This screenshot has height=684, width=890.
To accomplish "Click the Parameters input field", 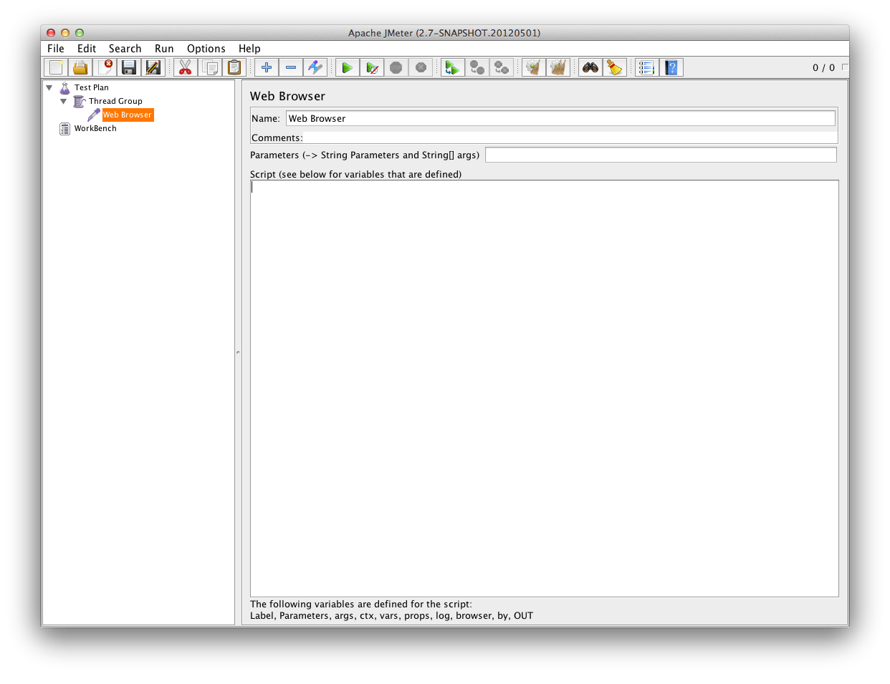I will coord(659,154).
